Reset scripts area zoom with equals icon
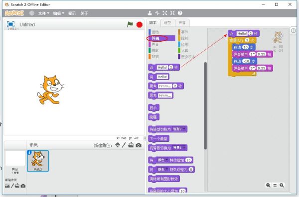The image size is (299, 197). point(275,185)
